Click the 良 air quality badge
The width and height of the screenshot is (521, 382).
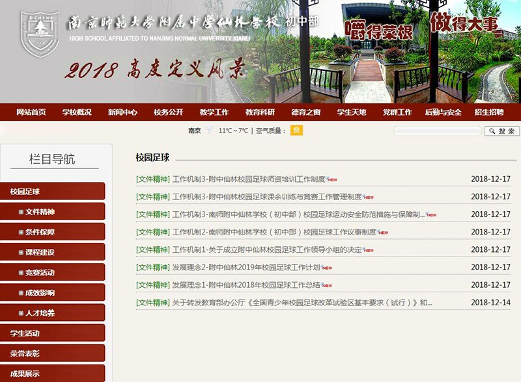coord(296,131)
